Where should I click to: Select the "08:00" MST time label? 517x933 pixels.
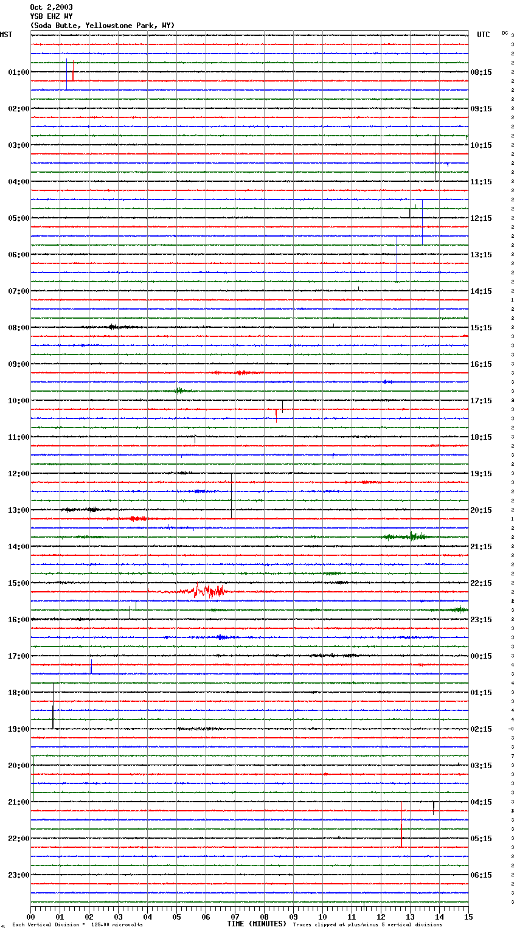(x=19, y=328)
